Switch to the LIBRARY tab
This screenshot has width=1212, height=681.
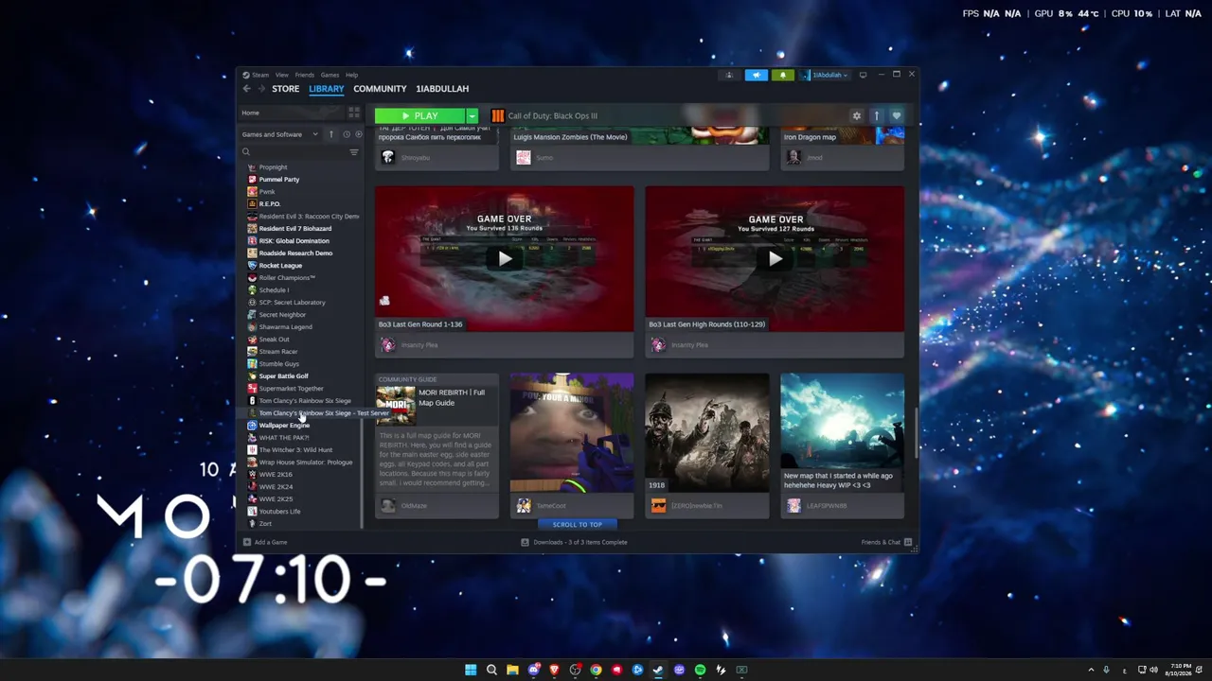[x=327, y=89]
